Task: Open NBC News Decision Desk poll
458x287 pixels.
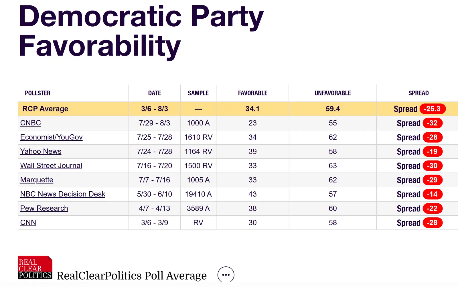Action: tap(63, 194)
